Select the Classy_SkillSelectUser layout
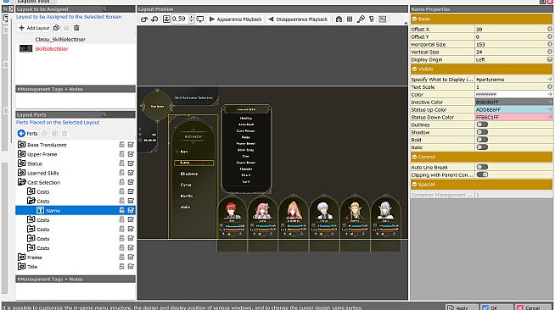 pos(60,39)
